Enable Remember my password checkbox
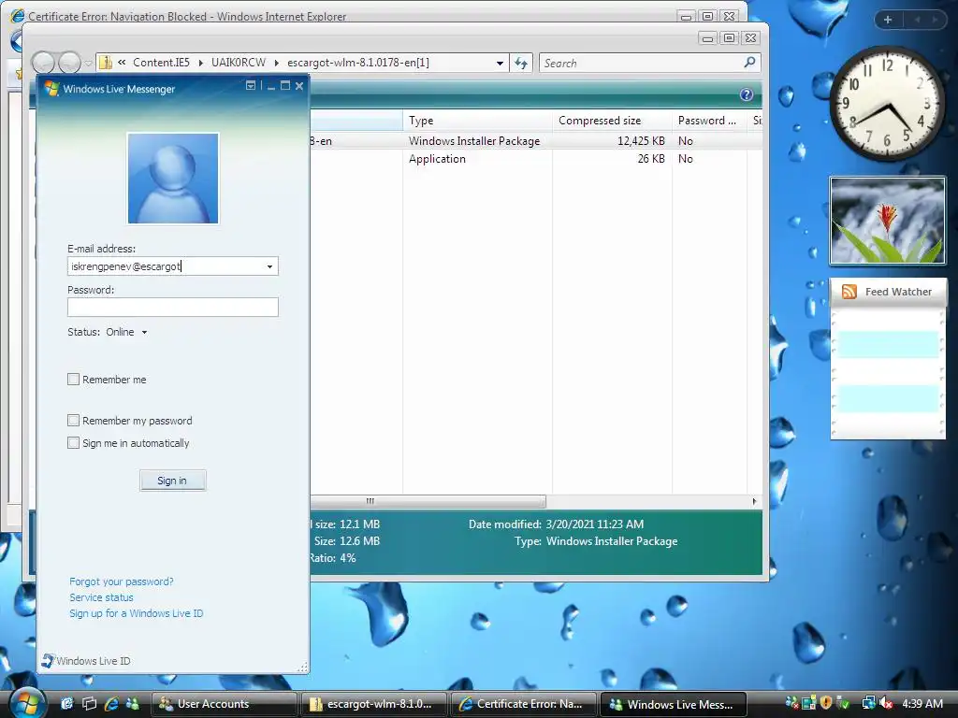The width and height of the screenshot is (958, 718). pos(73,420)
